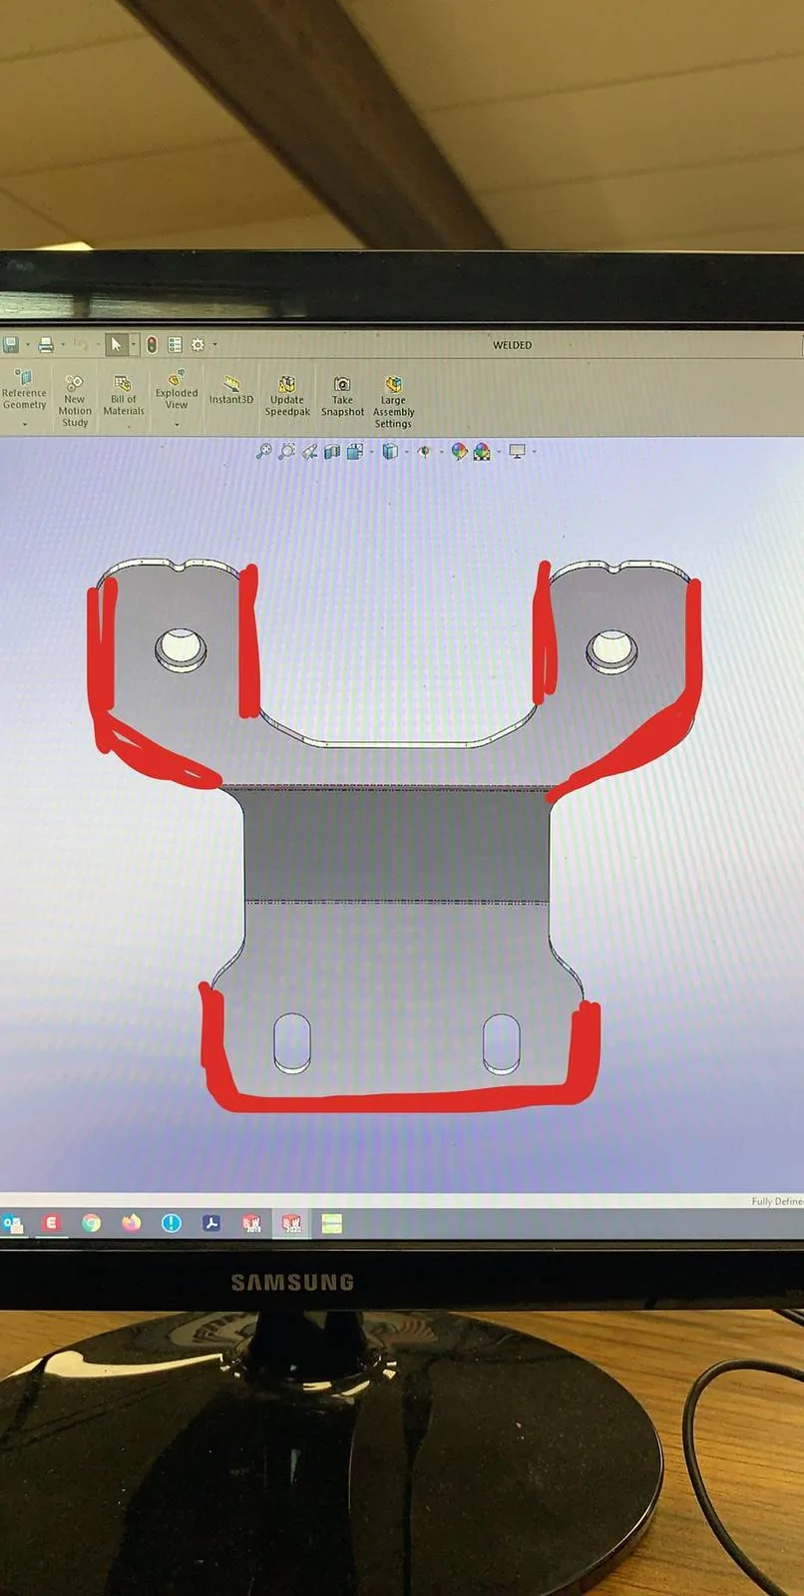Click the Dynamic Annotation Views icon
This screenshot has width=804, height=1596.
(x=355, y=452)
